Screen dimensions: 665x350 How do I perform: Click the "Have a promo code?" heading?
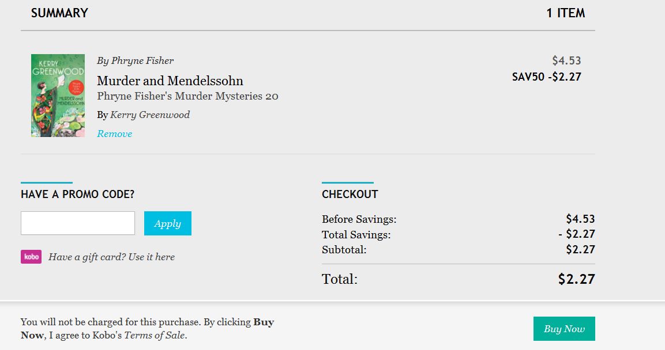(77, 194)
